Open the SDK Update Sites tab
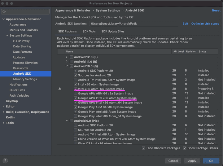223x166 pixels. click(113, 31)
